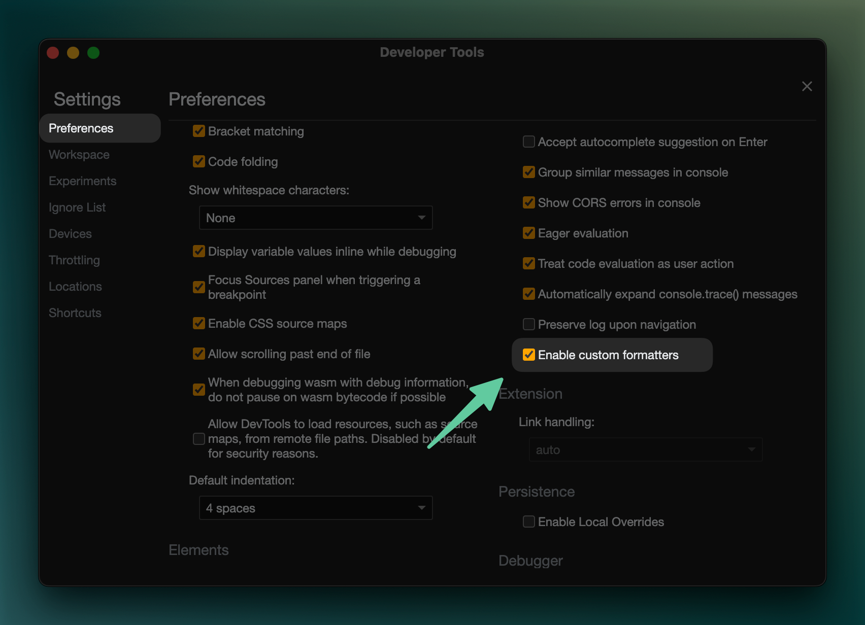Open the Link handling dropdown
This screenshot has height=625, width=865.
point(645,449)
